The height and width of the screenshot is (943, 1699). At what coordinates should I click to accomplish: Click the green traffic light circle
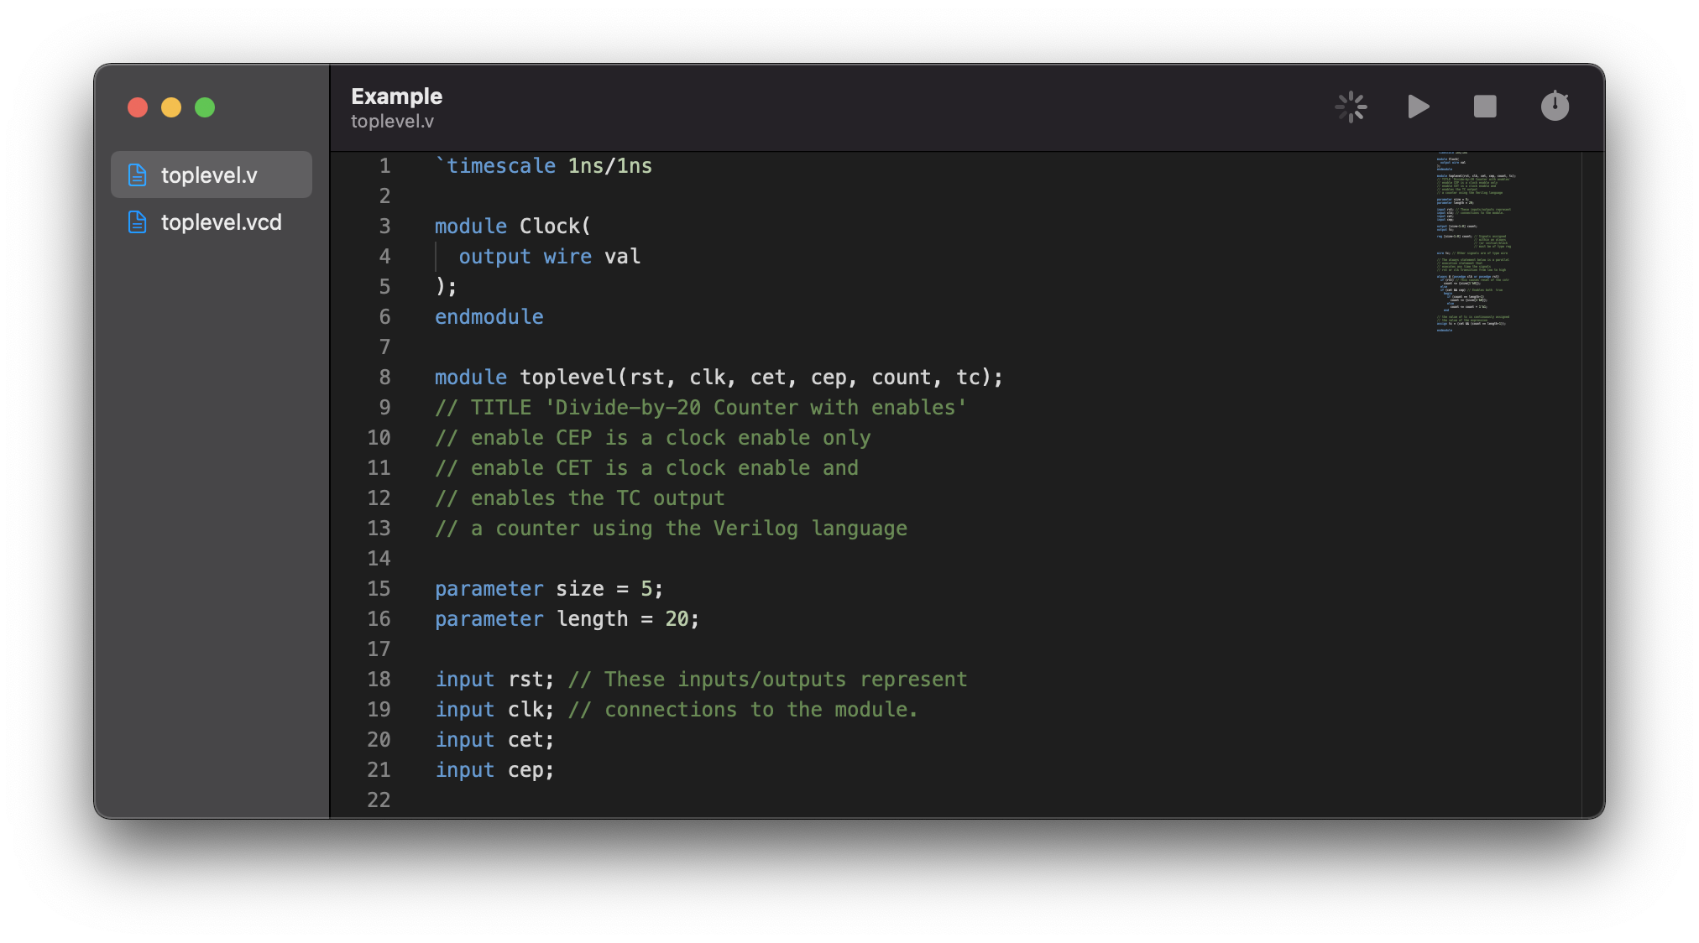point(203,107)
